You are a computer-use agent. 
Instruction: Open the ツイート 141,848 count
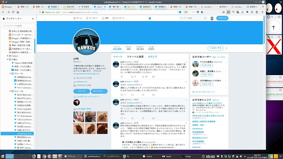[117, 48]
